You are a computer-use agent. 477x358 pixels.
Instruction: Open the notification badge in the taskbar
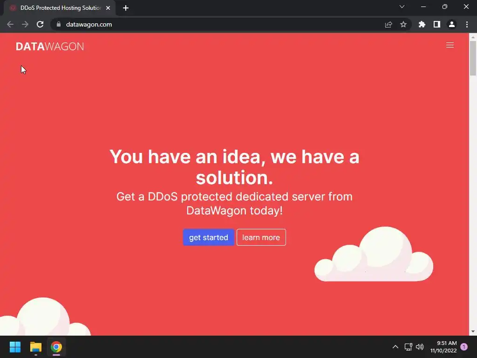pos(464,347)
